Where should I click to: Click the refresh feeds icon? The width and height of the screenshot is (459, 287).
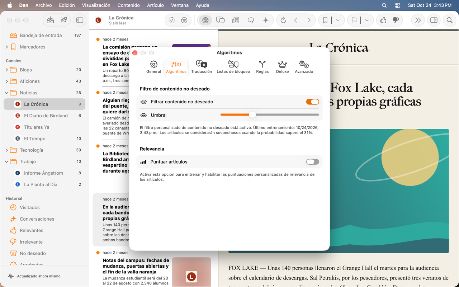(283, 20)
